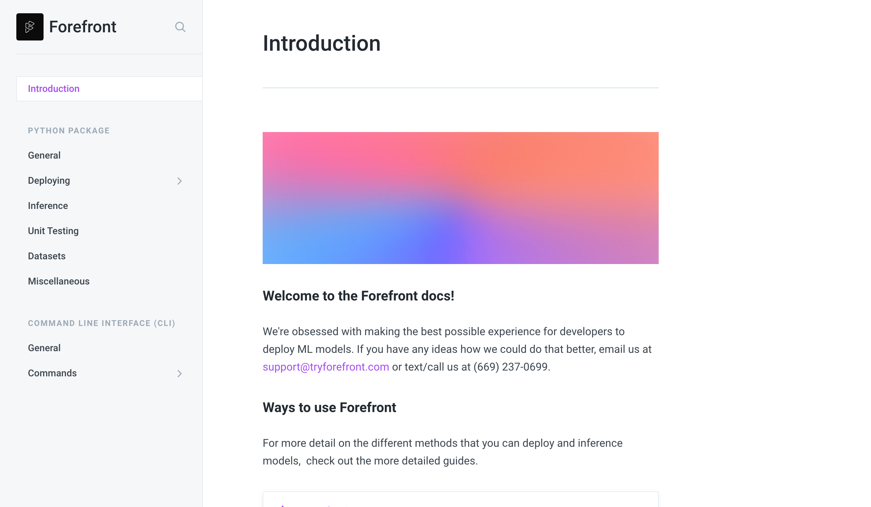
Task: Click the Forefront logo icon
Action: [30, 27]
